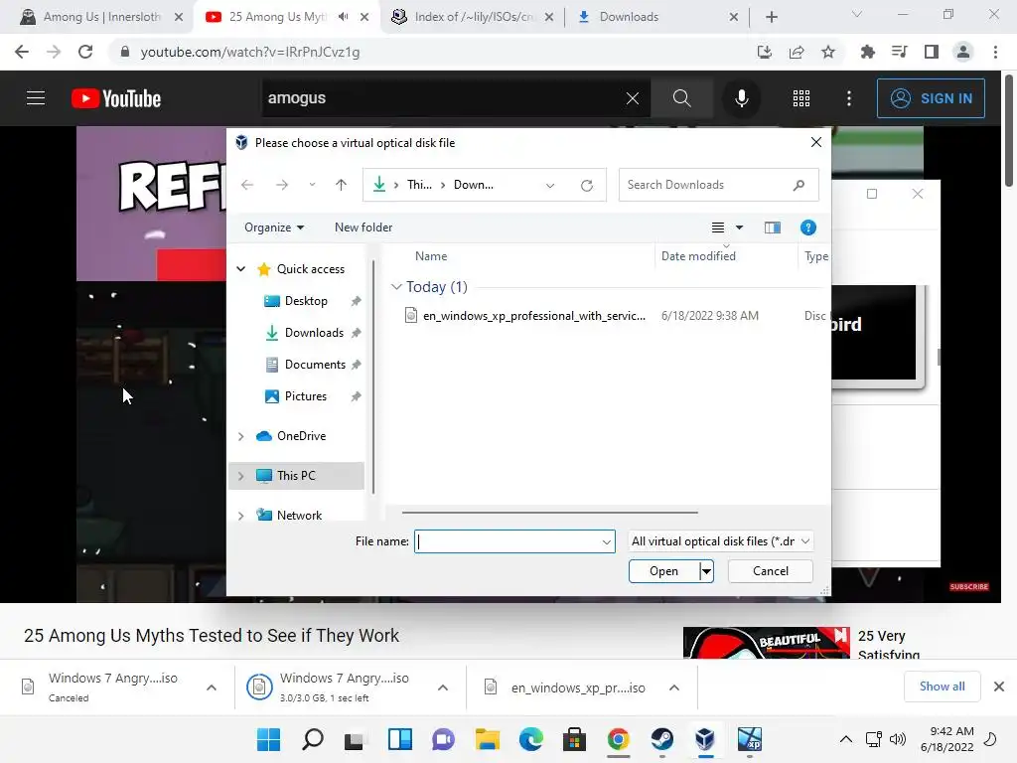Sort files by Date modified column
1017x763 pixels.
pos(698,256)
